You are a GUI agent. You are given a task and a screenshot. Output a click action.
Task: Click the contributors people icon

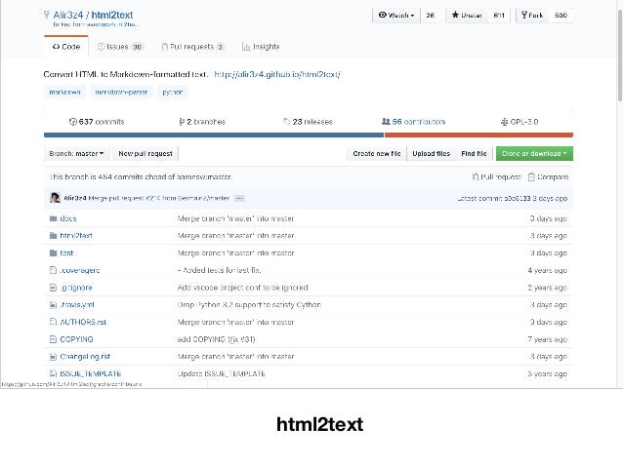386,122
